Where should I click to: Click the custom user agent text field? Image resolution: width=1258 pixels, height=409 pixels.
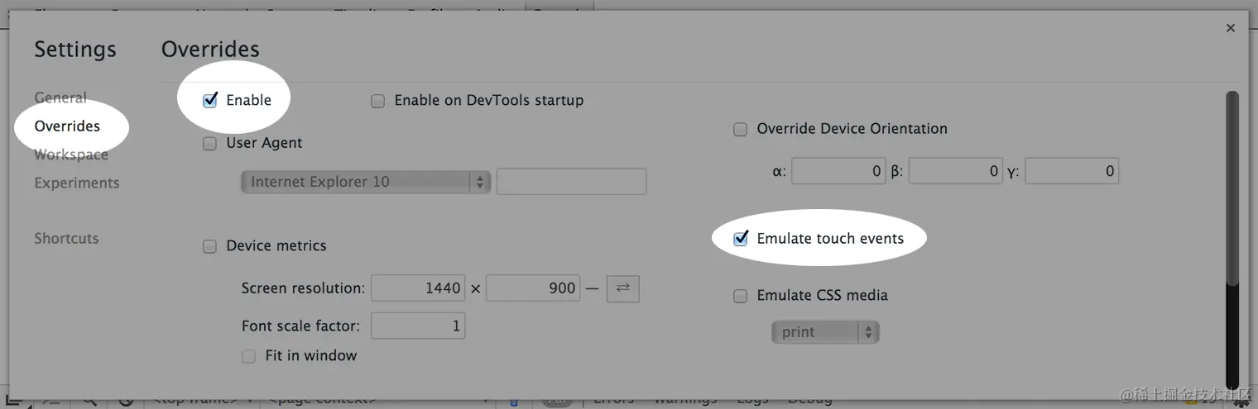pos(571,182)
